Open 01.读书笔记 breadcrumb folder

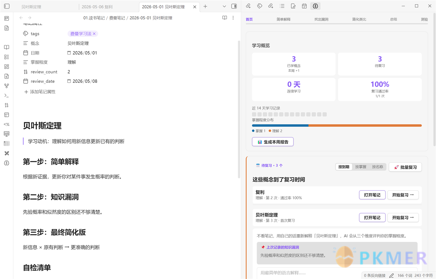(94, 18)
